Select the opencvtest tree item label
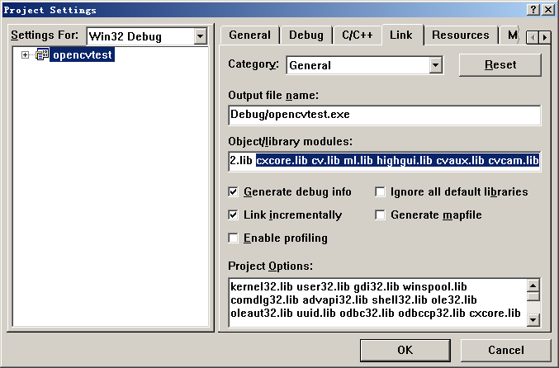The height and width of the screenshot is (368, 559). click(82, 55)
